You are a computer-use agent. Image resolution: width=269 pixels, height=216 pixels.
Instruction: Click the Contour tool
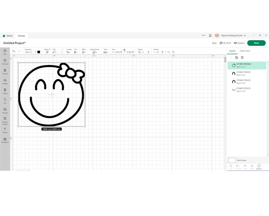point(259,167)
